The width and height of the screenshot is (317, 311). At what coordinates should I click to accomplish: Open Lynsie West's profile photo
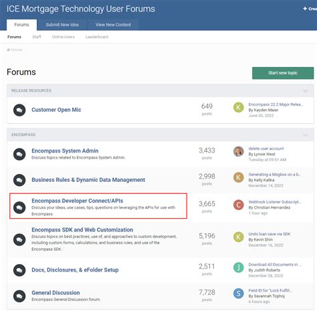[x=238, y=151]
